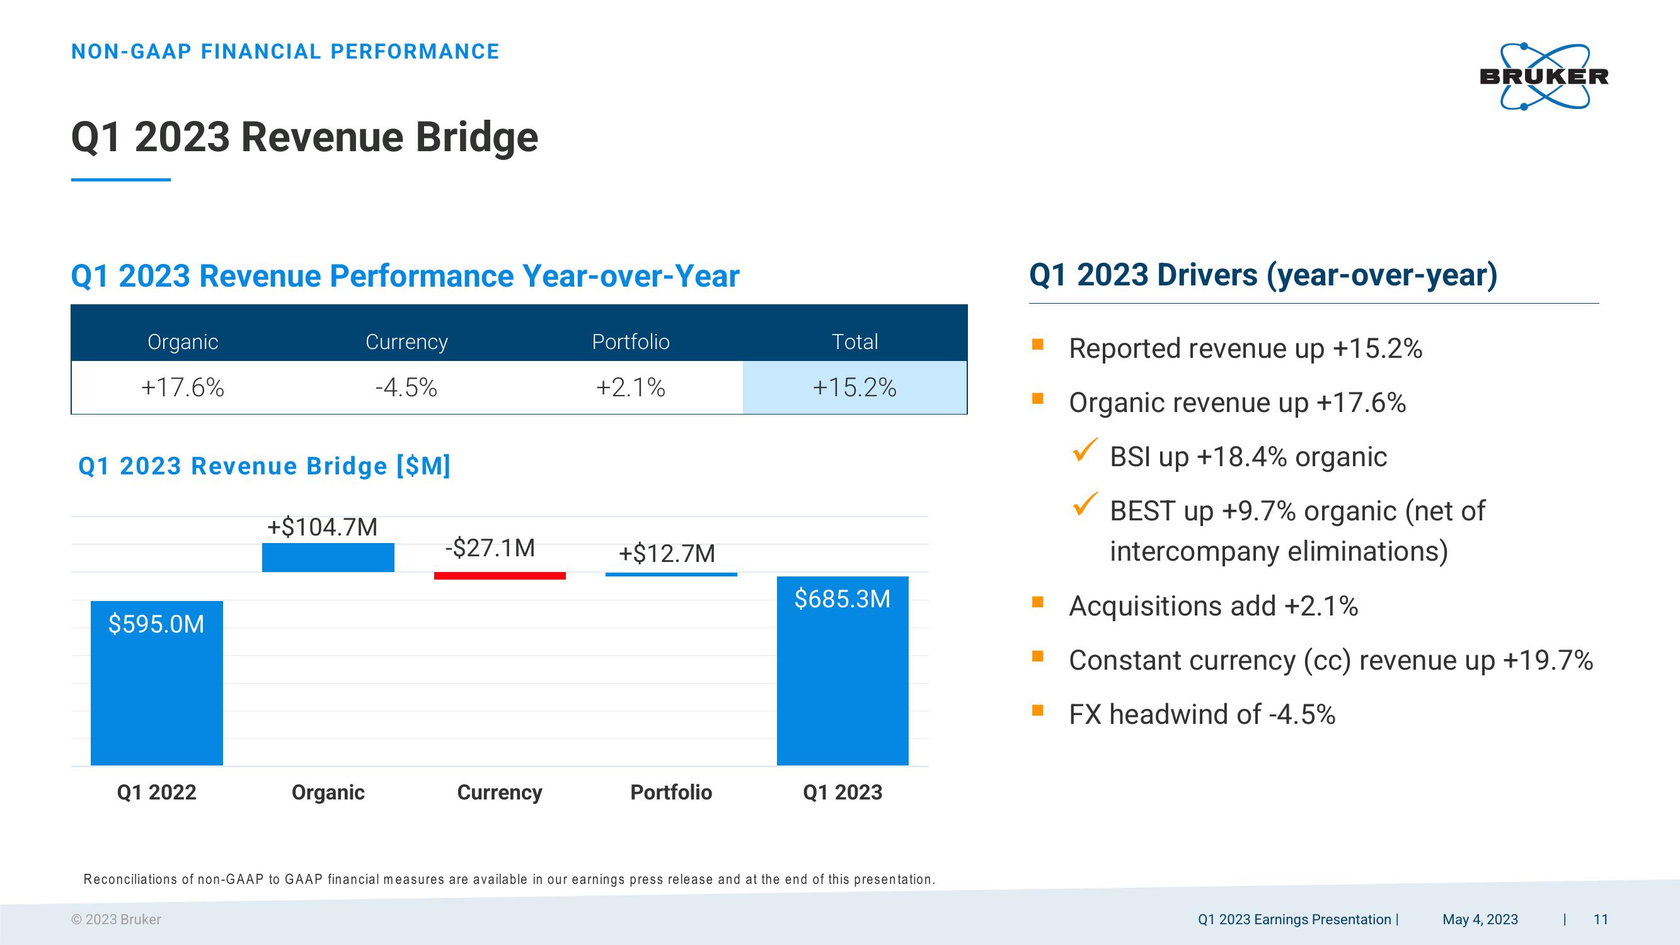Click the 'Q1 2023 Revenue Bridge' title
The height and width of the screenshot is (945, 1680).
point(304,137)
